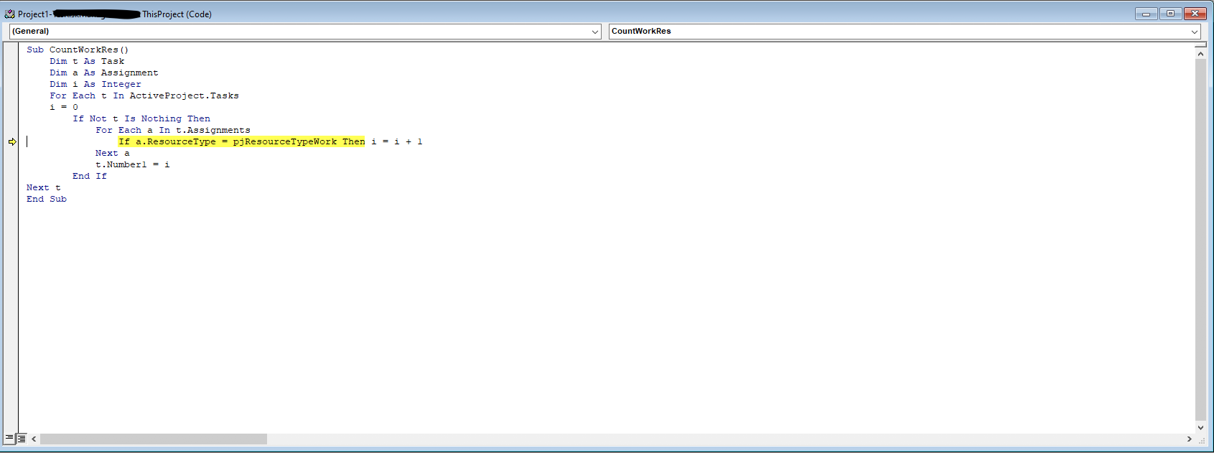Click the 'Dim i As Integer' line

tap(95, 85)
